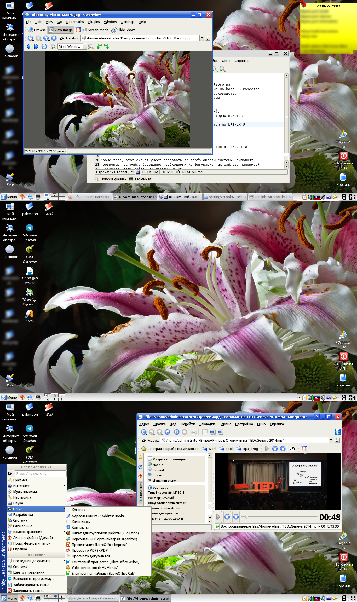
Task: Expand the Центр управления submenu
Action: 36,572
